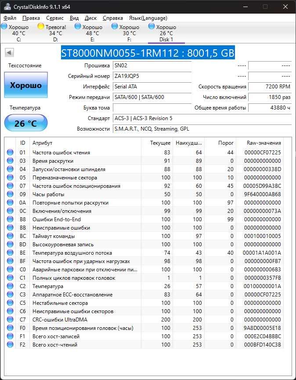Click the blue status icon for C: drive
The width and height of the screenshot is (296, 380).
point(4,26)
